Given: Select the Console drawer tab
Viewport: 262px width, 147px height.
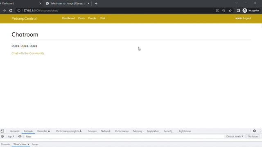Looking at the screenshot, I should [x=5, y=144].
